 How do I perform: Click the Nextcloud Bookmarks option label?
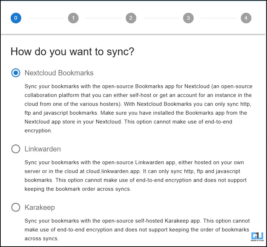59,73
